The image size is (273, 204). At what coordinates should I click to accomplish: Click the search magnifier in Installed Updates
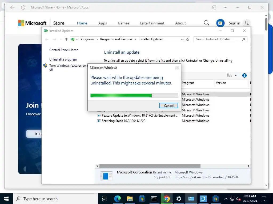coord(244,39)
